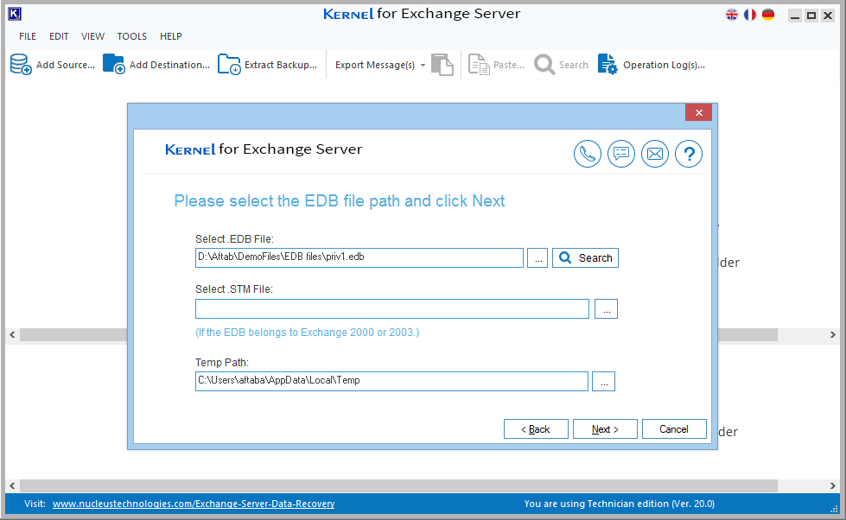Click the Cancel button
Screen dimensions: 846x520
click(x=674, y=428)
